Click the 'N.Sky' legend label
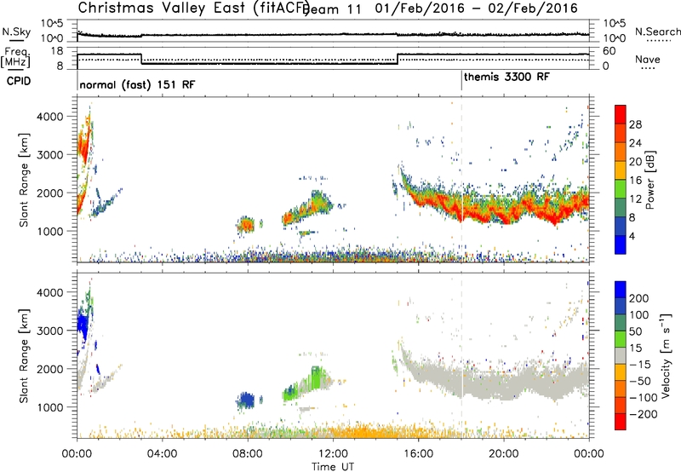This screenshot has width=681, height=472. [16, 32]
